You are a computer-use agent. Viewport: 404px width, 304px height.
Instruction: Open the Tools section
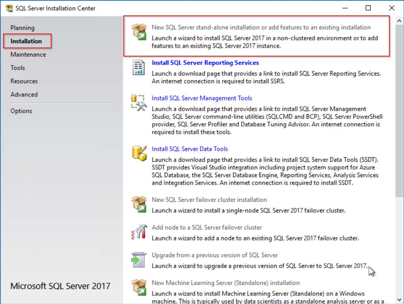[x=17, y=68]
